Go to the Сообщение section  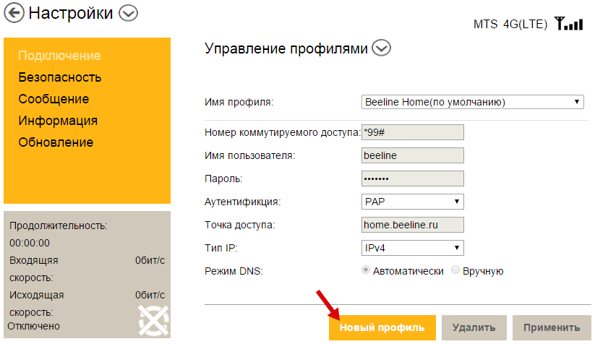coord(54,99)
